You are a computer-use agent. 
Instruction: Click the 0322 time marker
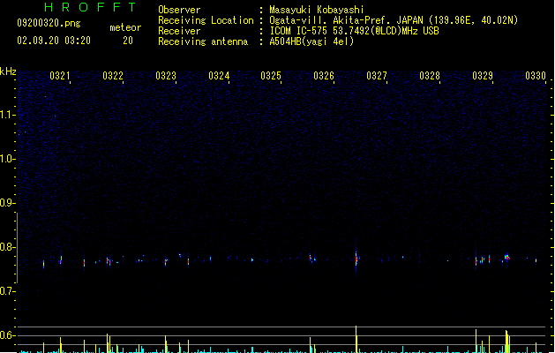click(x=113, y=76)
